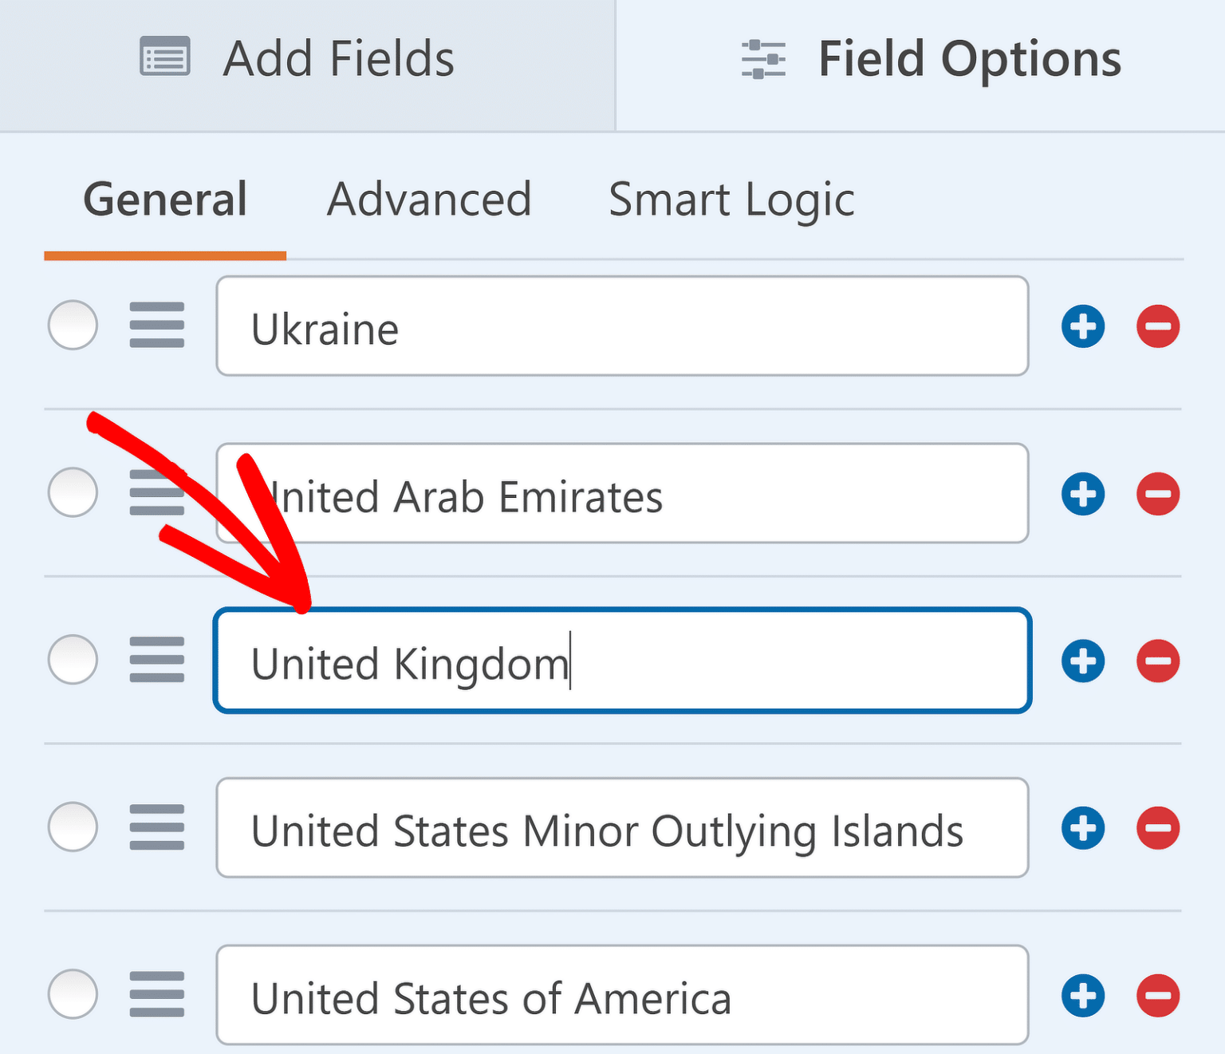This screenshot has height=1054, width=1225.
Task: Switch to the Advanced tab
Action: click(x=428, y=199)
